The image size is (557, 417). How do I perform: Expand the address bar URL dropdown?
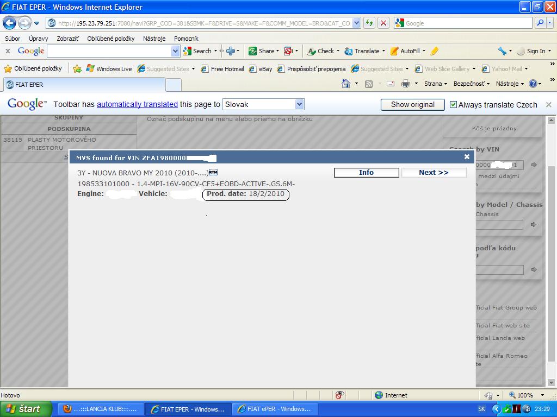tap(356, 23)
